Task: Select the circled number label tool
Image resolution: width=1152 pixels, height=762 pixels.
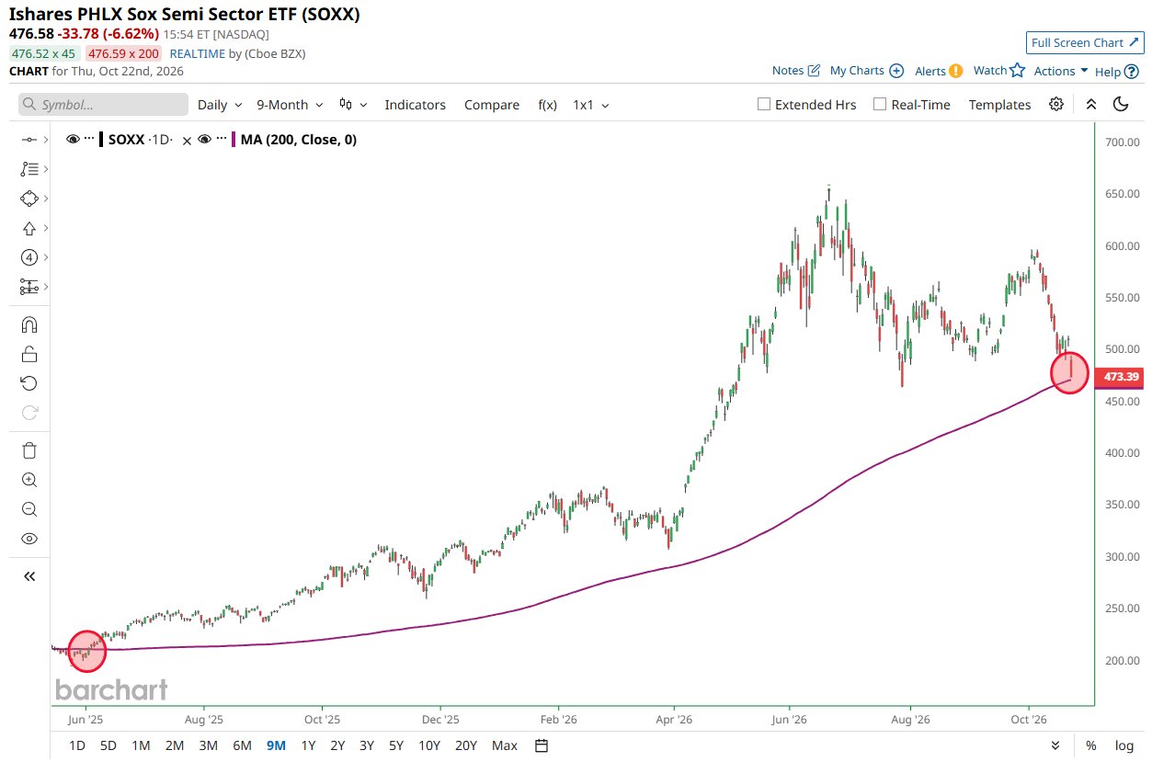Action: point(29,257)
